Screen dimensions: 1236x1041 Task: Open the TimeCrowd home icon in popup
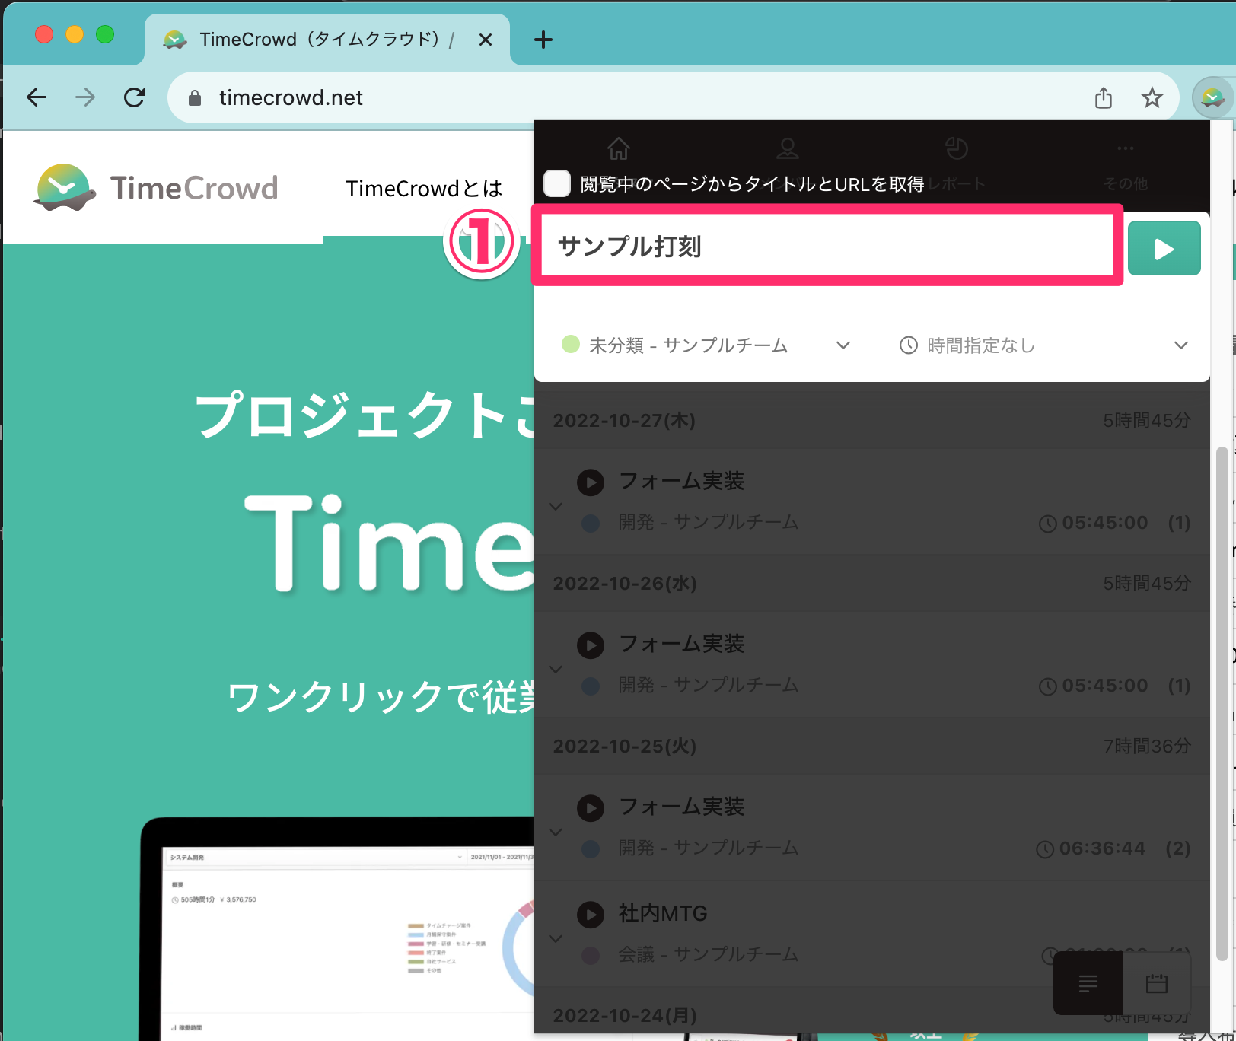pyautogui.click(x=619, y=148)
